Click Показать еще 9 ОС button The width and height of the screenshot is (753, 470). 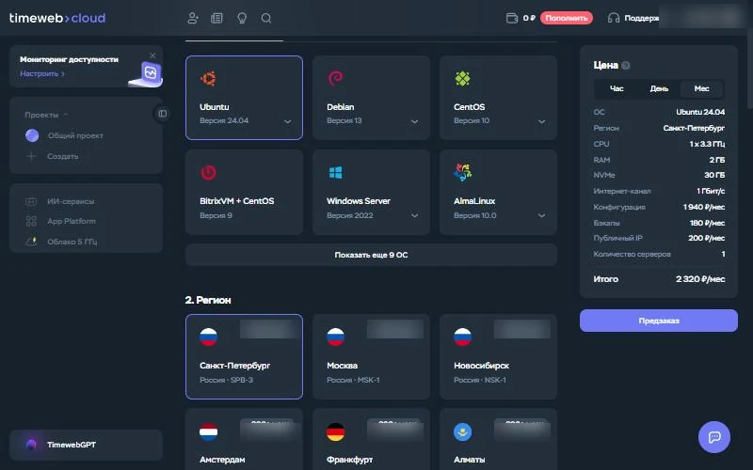[371, 255]
